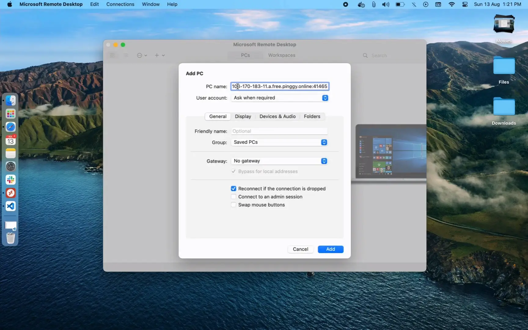Screen dimensions: 528x330
Task: Open the Connections menu
Action: 120,4
